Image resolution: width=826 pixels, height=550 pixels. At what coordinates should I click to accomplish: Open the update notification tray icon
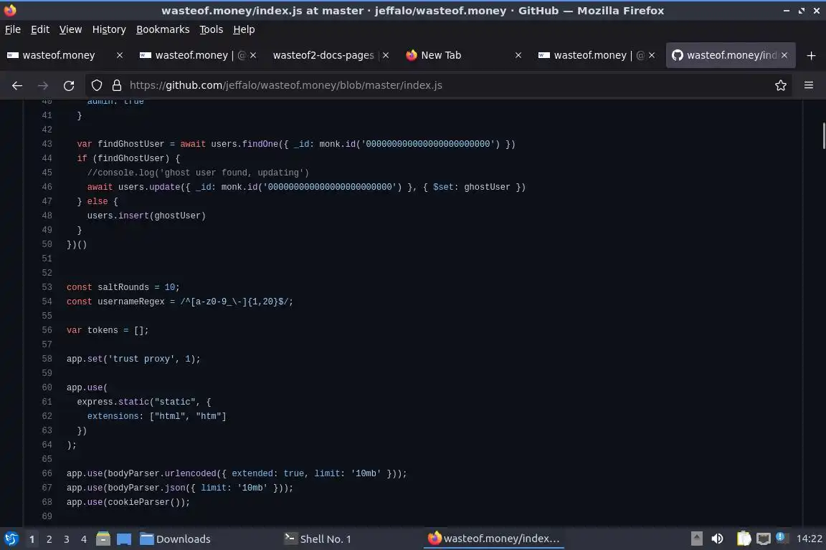[782, 537]
